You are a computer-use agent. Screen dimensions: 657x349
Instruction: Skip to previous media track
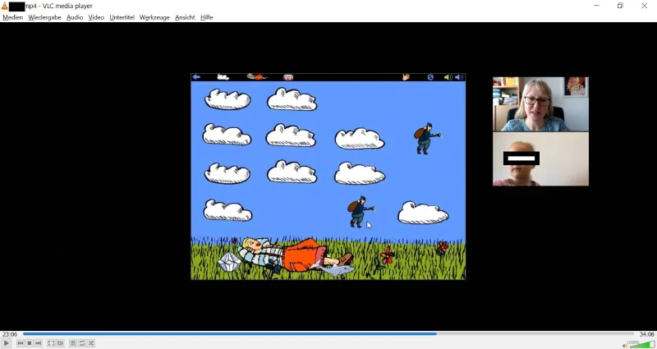(x=21, y=343)
